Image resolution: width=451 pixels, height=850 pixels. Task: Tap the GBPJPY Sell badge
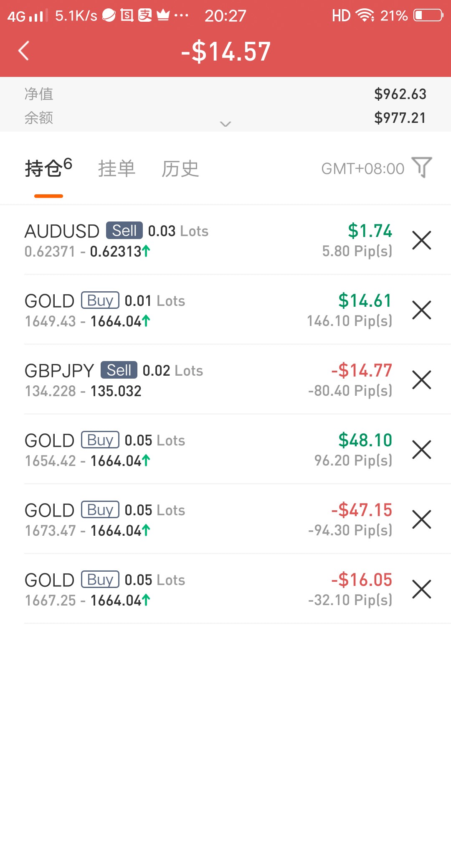(x=119, y=370)
